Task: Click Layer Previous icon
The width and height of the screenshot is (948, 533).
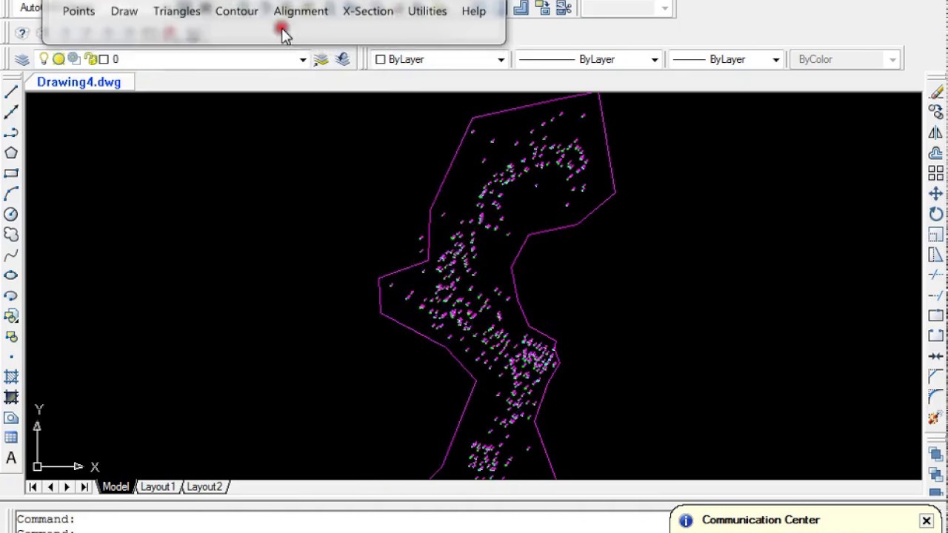Action: click(342, 59)
